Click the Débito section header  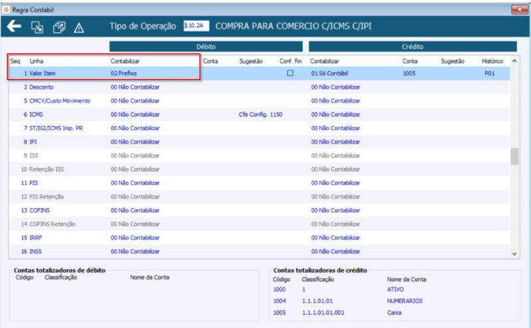pyautogui.click(x=206, y=46)
